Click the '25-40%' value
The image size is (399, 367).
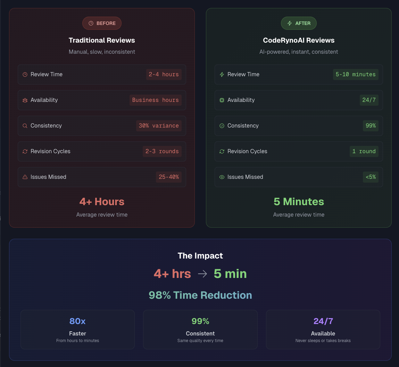pos(169,177)
